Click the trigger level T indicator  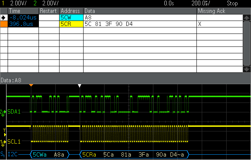pos(5,133)
